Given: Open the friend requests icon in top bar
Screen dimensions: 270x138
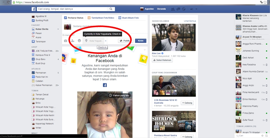Looking at the screenshot, I should coord(173,9).
